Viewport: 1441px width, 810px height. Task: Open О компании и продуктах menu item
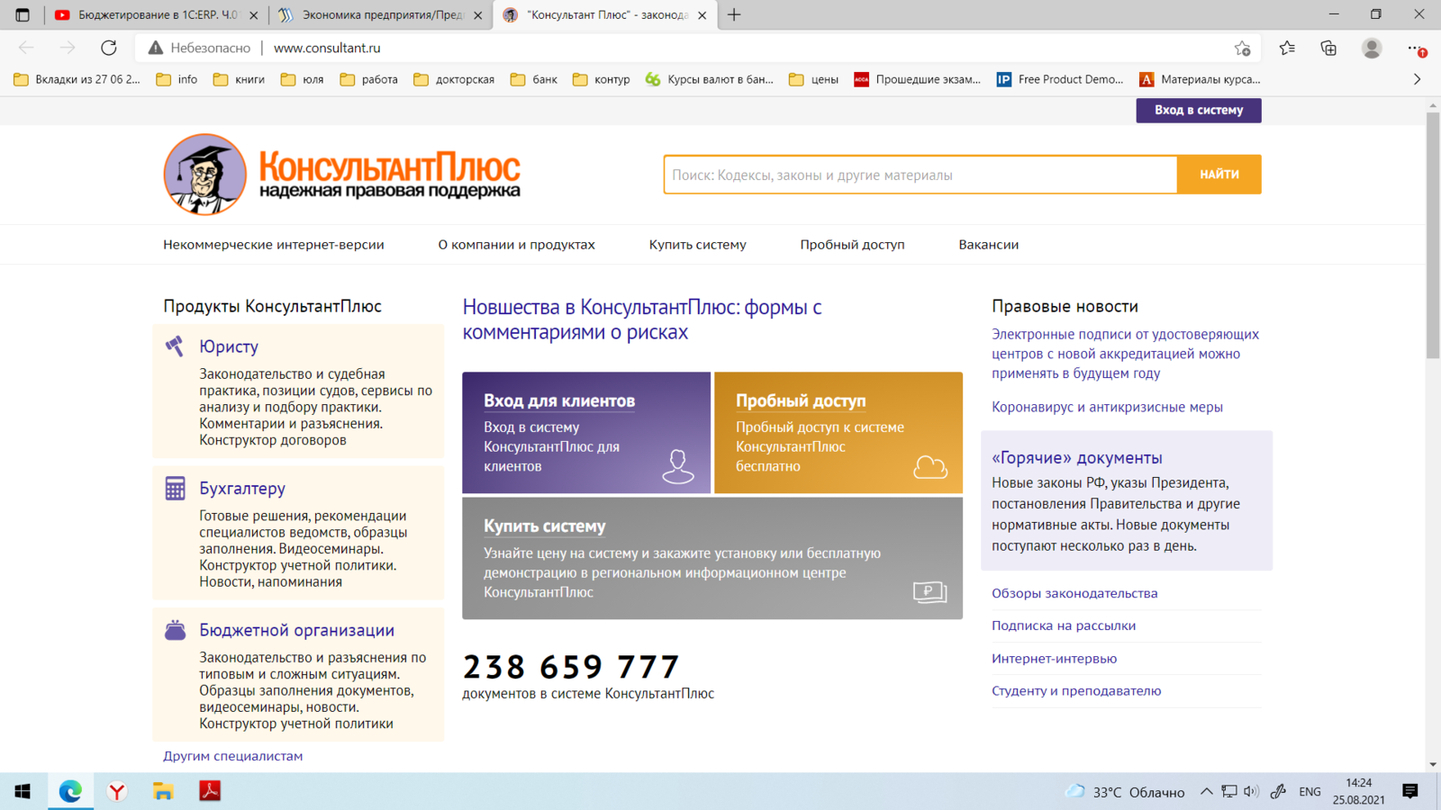(x=517, y=245)
